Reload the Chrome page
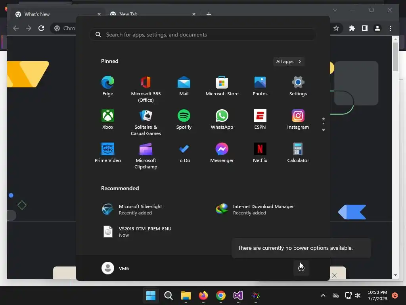406x305 pixels. click(x=41, y=28)
